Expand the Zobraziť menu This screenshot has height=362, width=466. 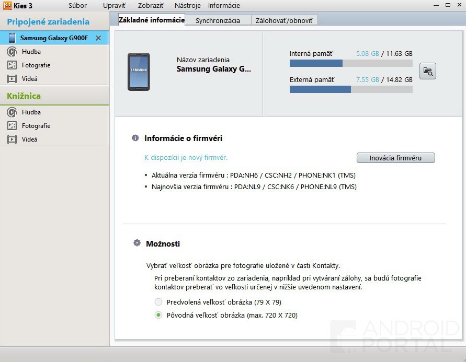151,6
